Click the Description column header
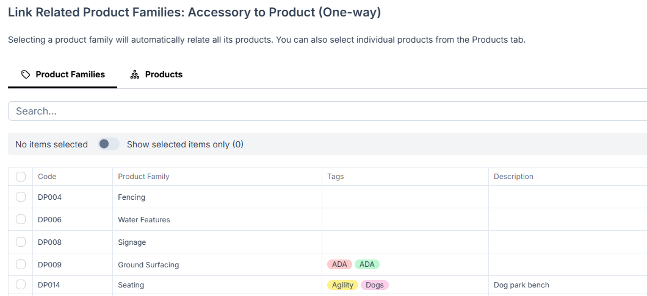Image resolution: width=647 pixels, height=296 pixels. tap(513, 177)
